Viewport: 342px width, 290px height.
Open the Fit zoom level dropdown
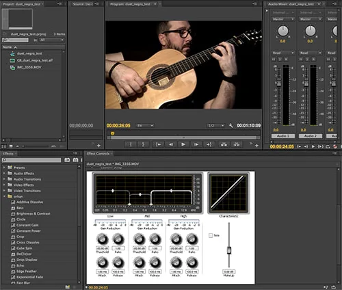(145, 125)
